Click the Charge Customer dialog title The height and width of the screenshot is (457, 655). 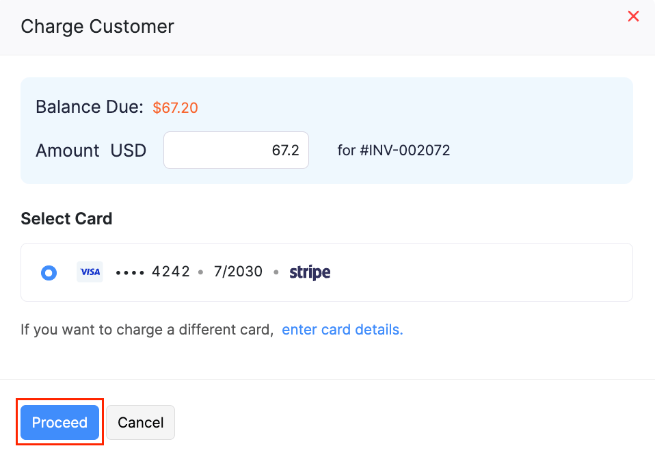click(97, 27)
